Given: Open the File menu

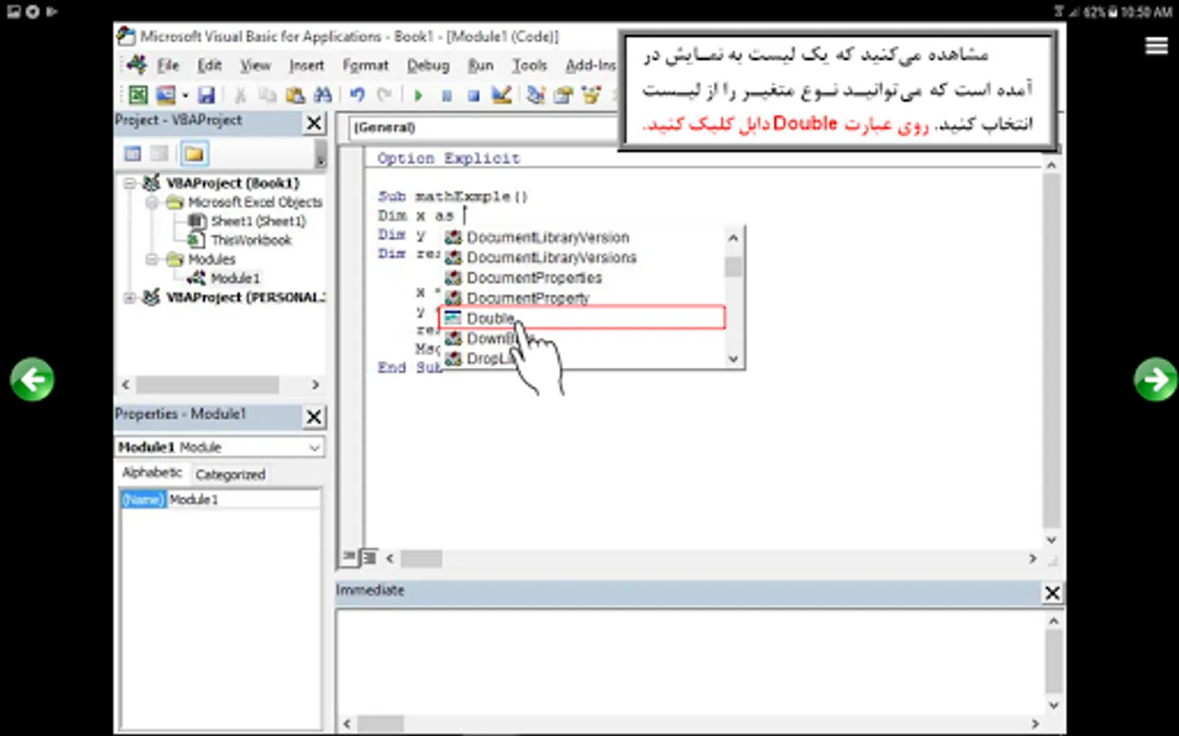Looking at the screenshot, I should pos(168,65).
